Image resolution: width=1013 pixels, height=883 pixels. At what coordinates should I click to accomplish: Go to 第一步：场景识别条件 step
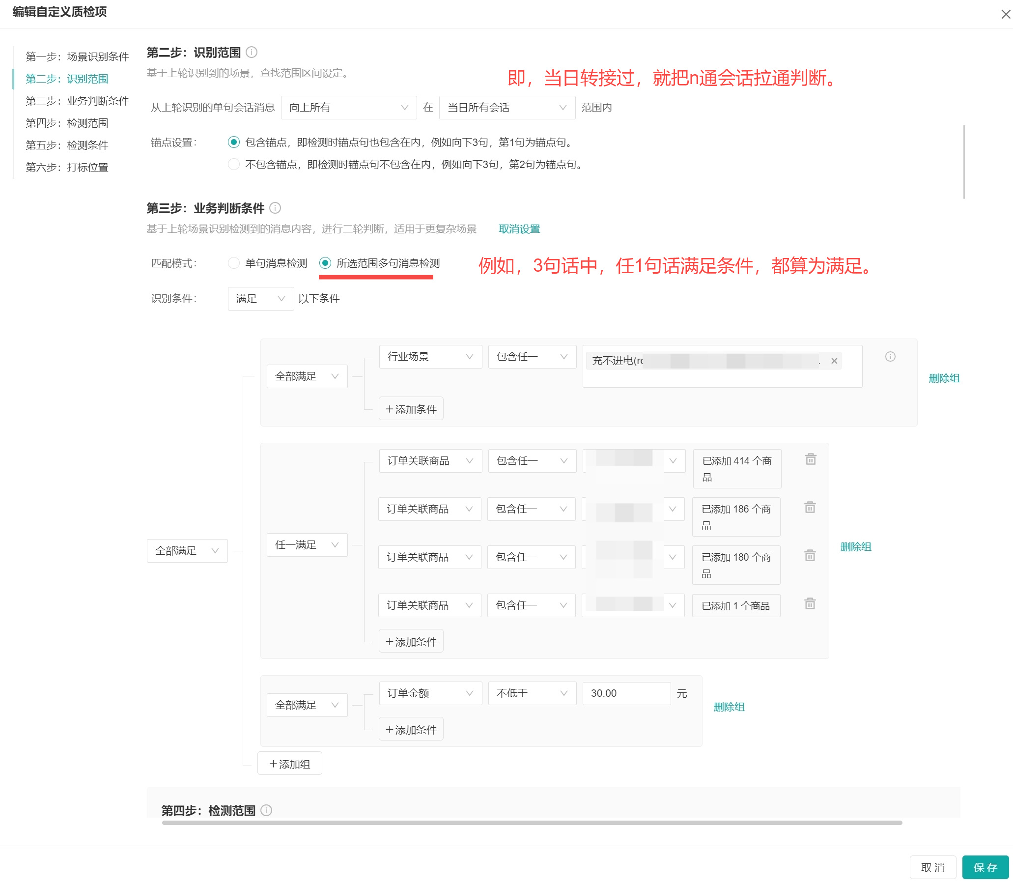coord(77,57)
